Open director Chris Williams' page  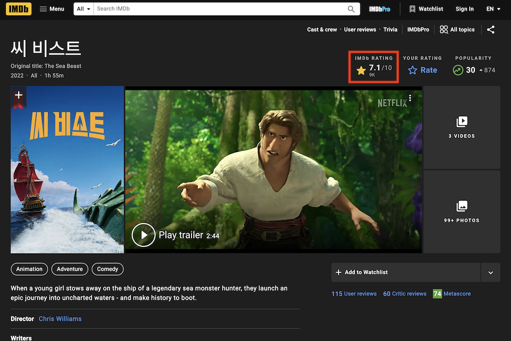pyautogui.click(x=60, y=319)
